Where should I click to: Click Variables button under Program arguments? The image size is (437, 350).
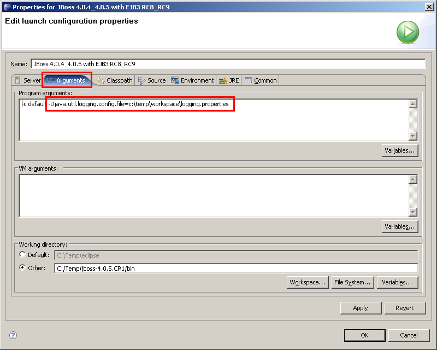400,150
